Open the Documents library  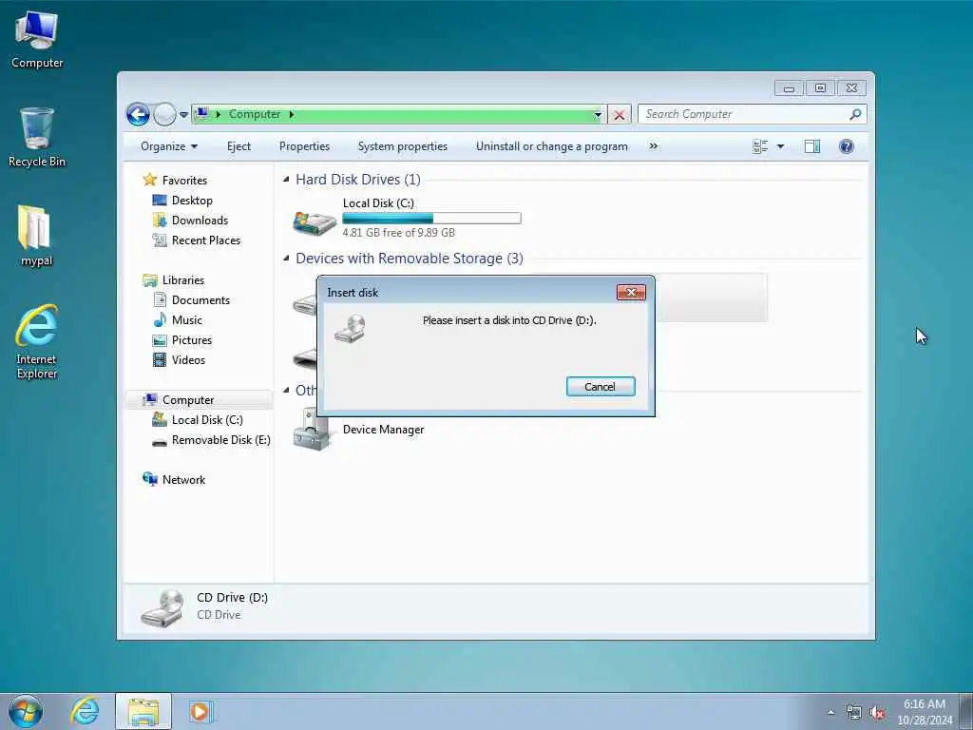coord(200,300)
